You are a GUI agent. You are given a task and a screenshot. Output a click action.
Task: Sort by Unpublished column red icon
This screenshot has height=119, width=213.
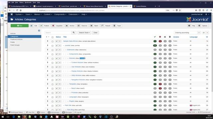(x=160, y=37)
